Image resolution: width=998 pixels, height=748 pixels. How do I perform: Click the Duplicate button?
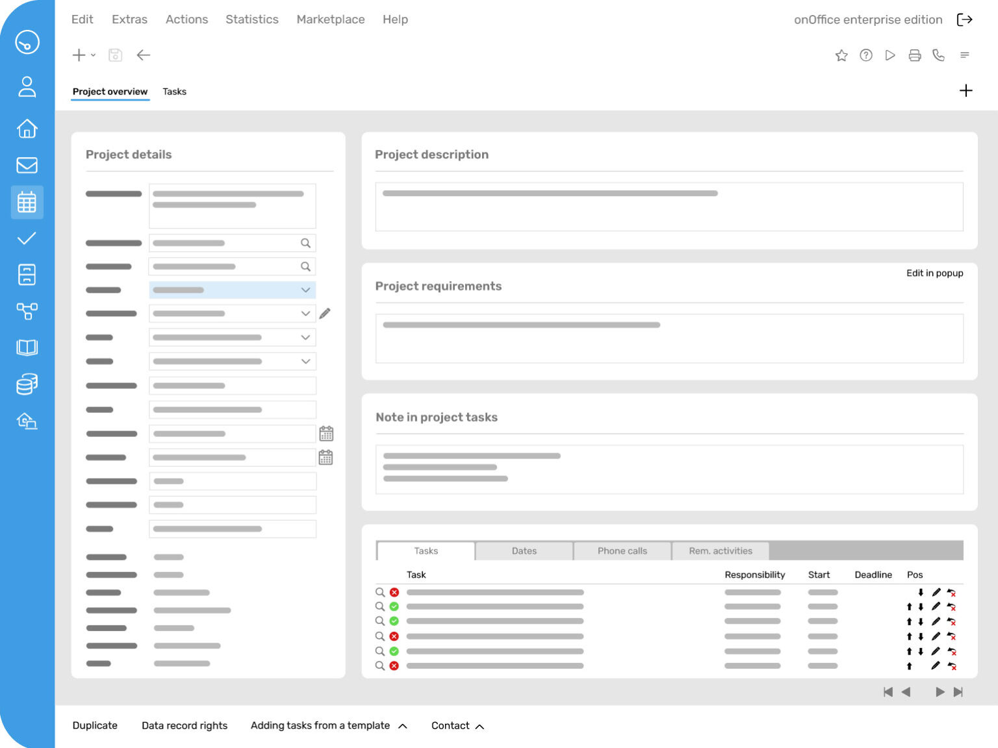[x=95, y=725]
